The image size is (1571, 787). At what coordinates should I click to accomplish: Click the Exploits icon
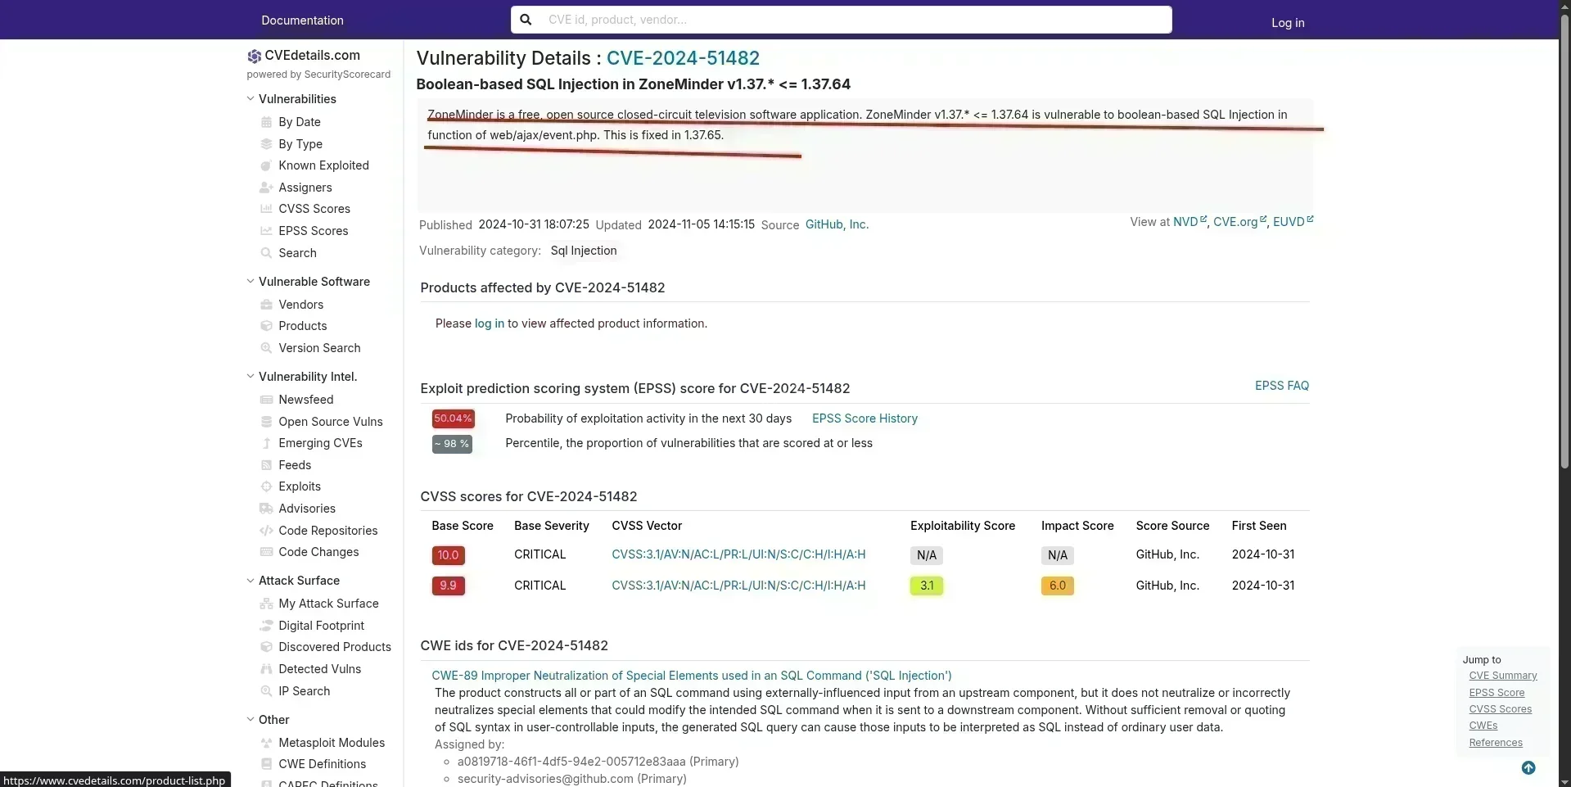point(266,486)
